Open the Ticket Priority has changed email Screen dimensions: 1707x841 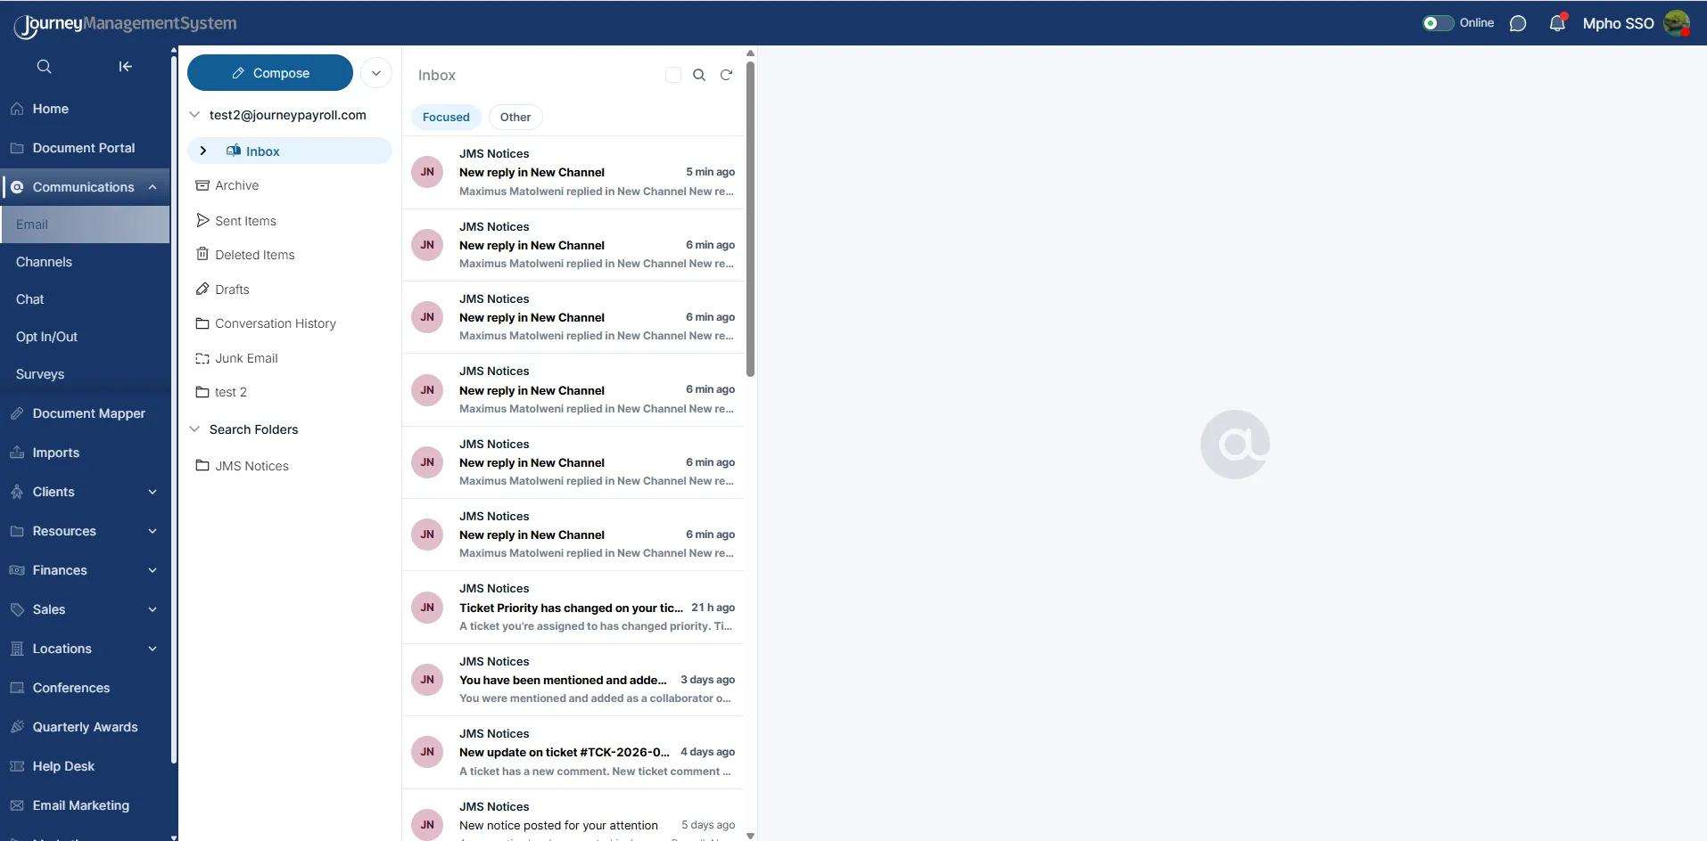(573, 608)
